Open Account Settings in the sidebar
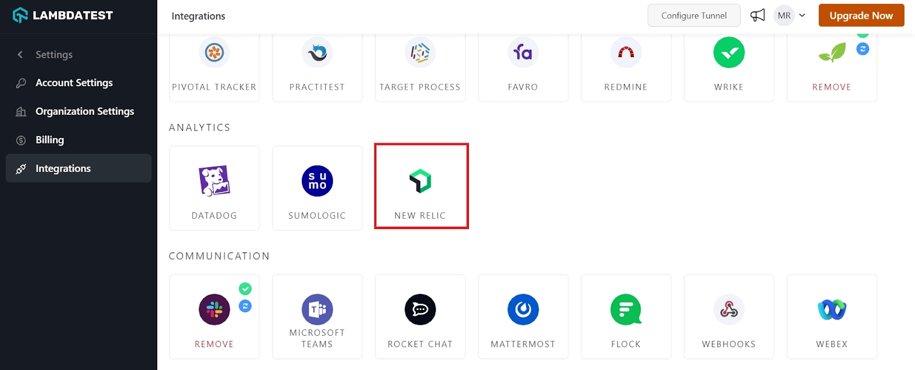915x370 pixels. pos(74,83)
